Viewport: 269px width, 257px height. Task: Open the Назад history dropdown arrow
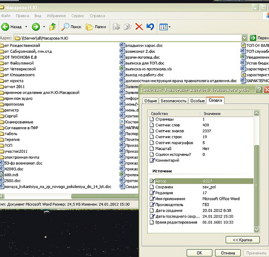pyautogui.click(x=26, y=27)
